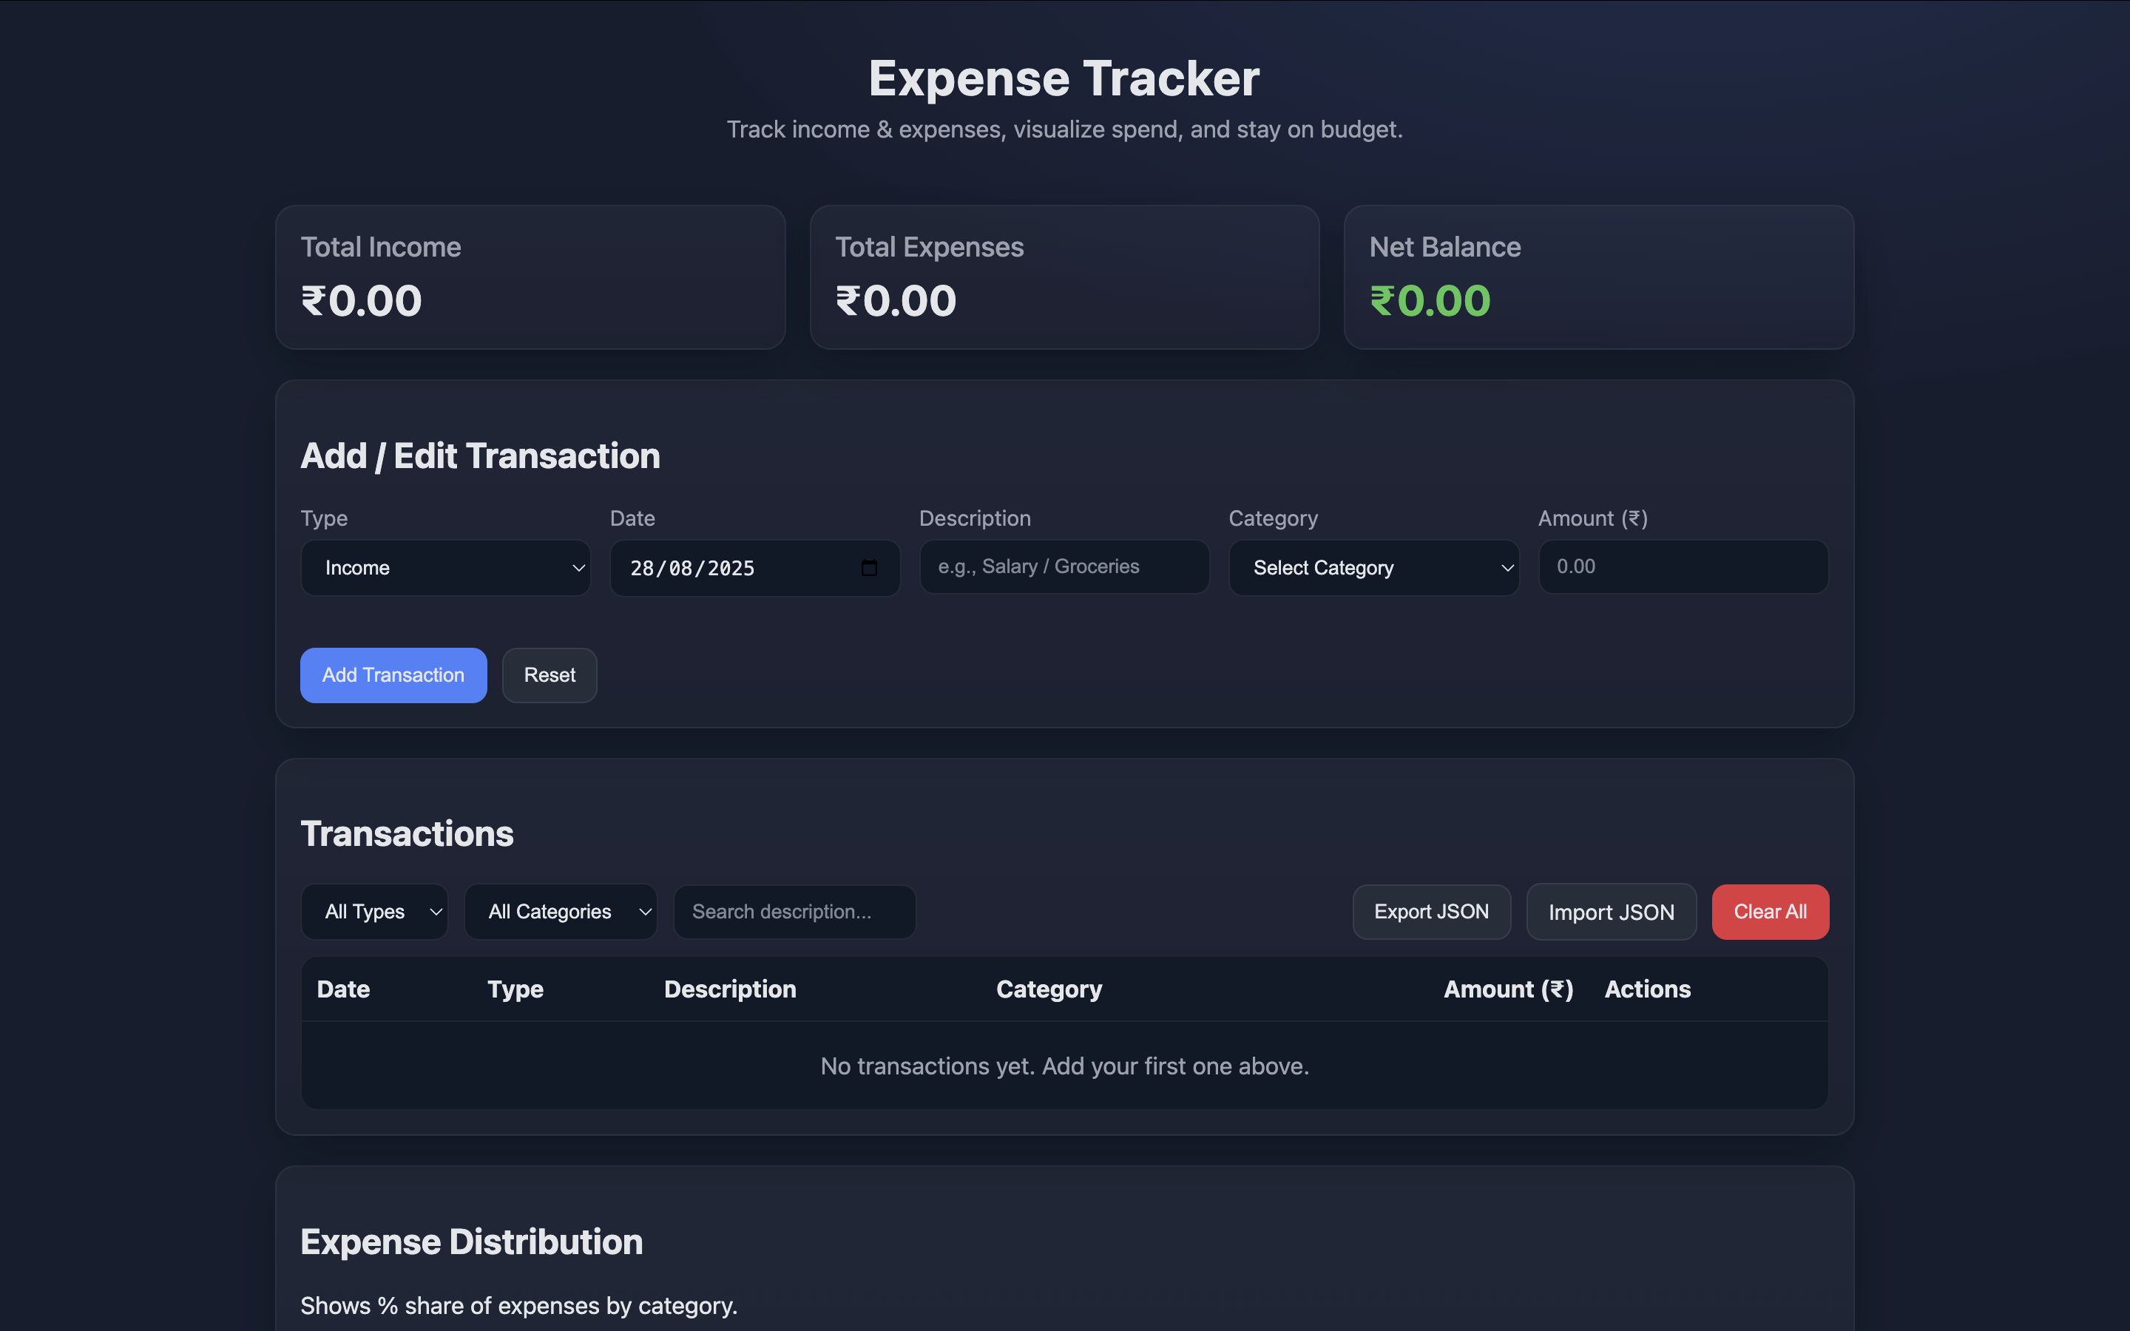
Task: Click the Actions column header
Action: [x=1648, y=989]
